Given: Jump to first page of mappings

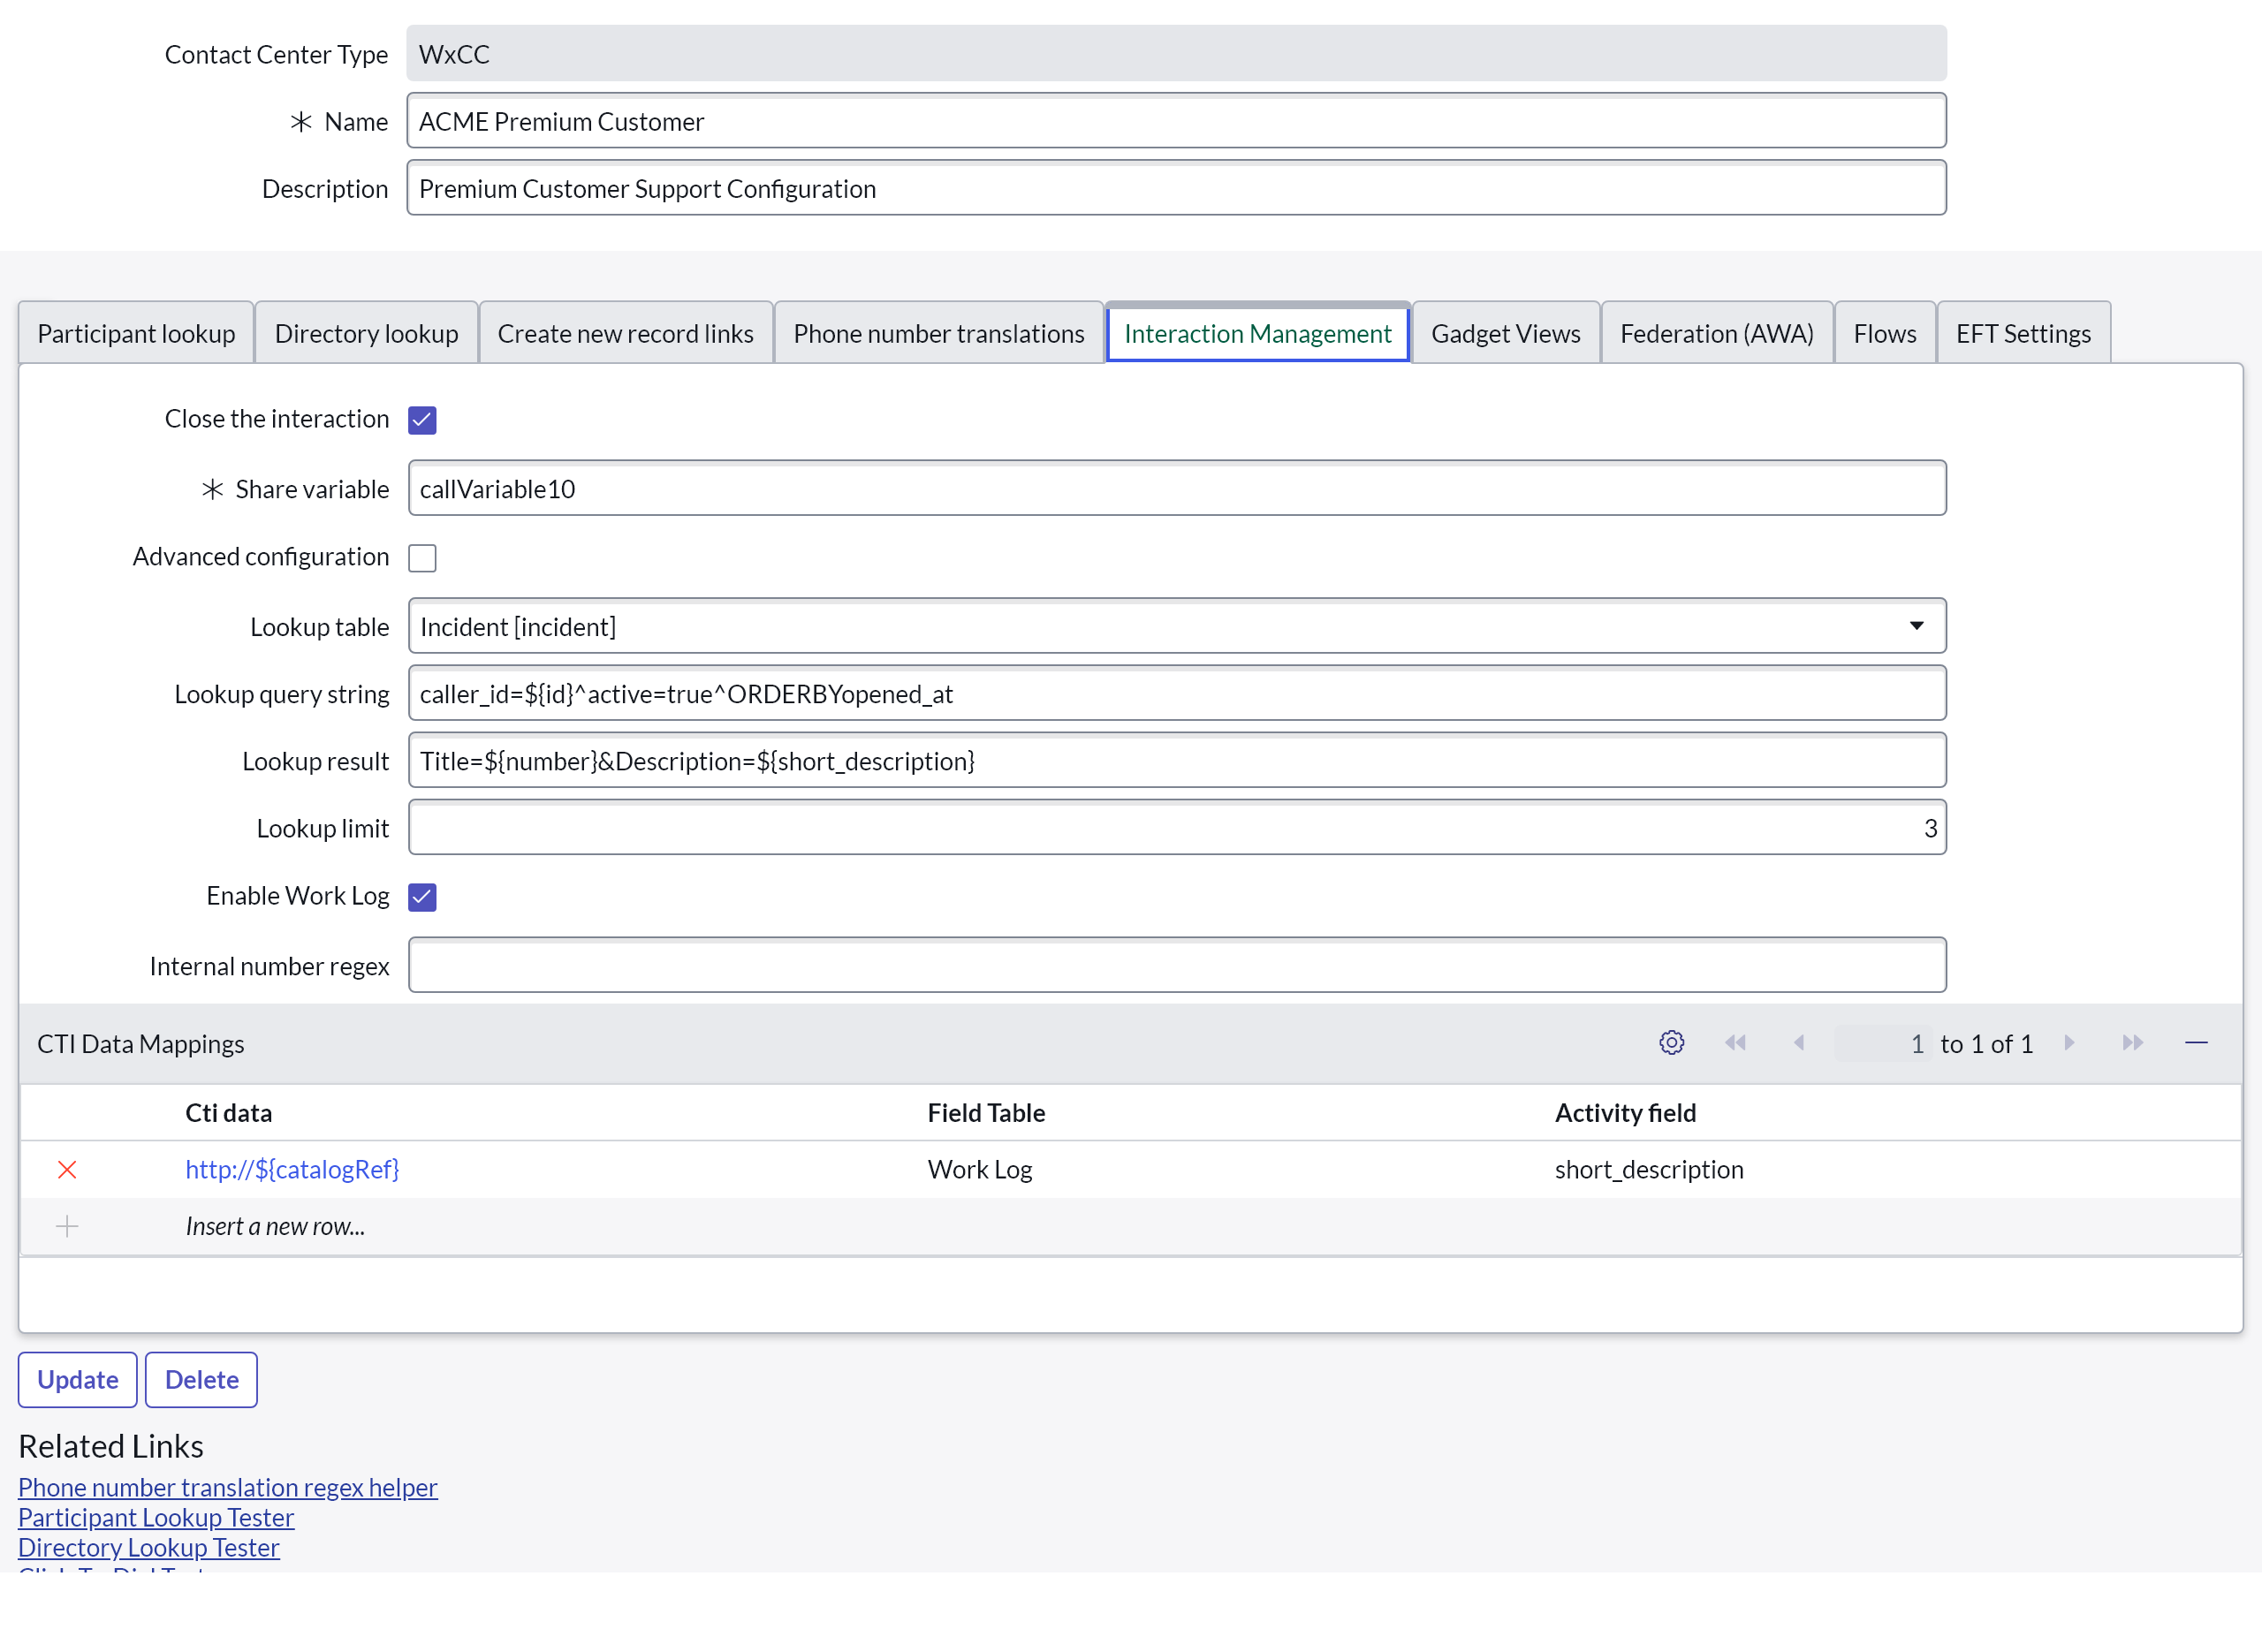Looking at the screenshot, I should pos(1735,1043).
